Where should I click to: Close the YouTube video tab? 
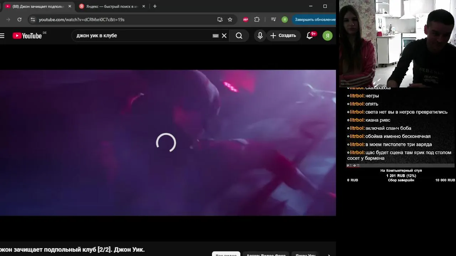(x=70, y=6)
